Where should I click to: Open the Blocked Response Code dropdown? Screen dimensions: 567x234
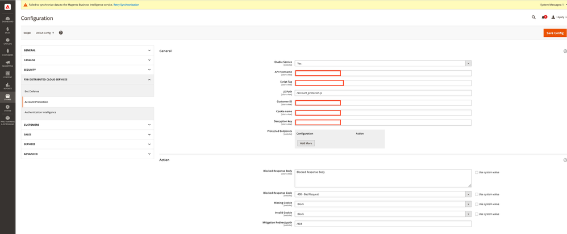pos(383,194)
